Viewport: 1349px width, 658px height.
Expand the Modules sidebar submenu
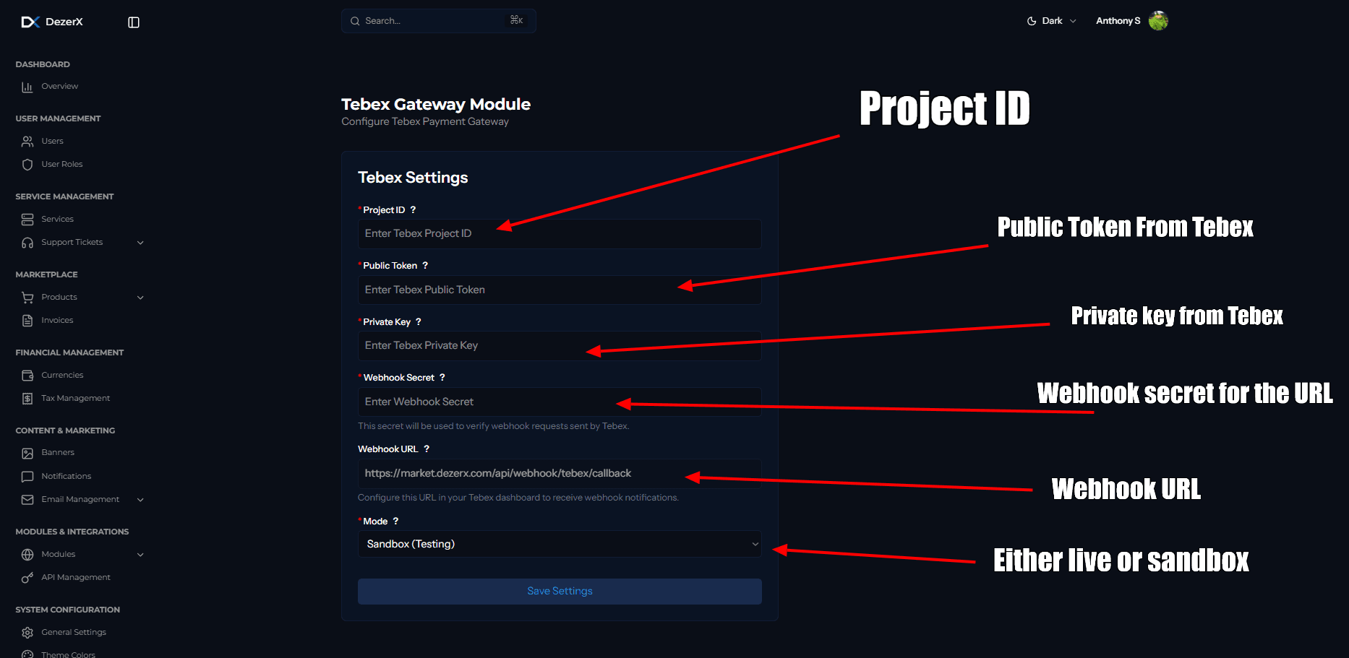pos(140,555)
